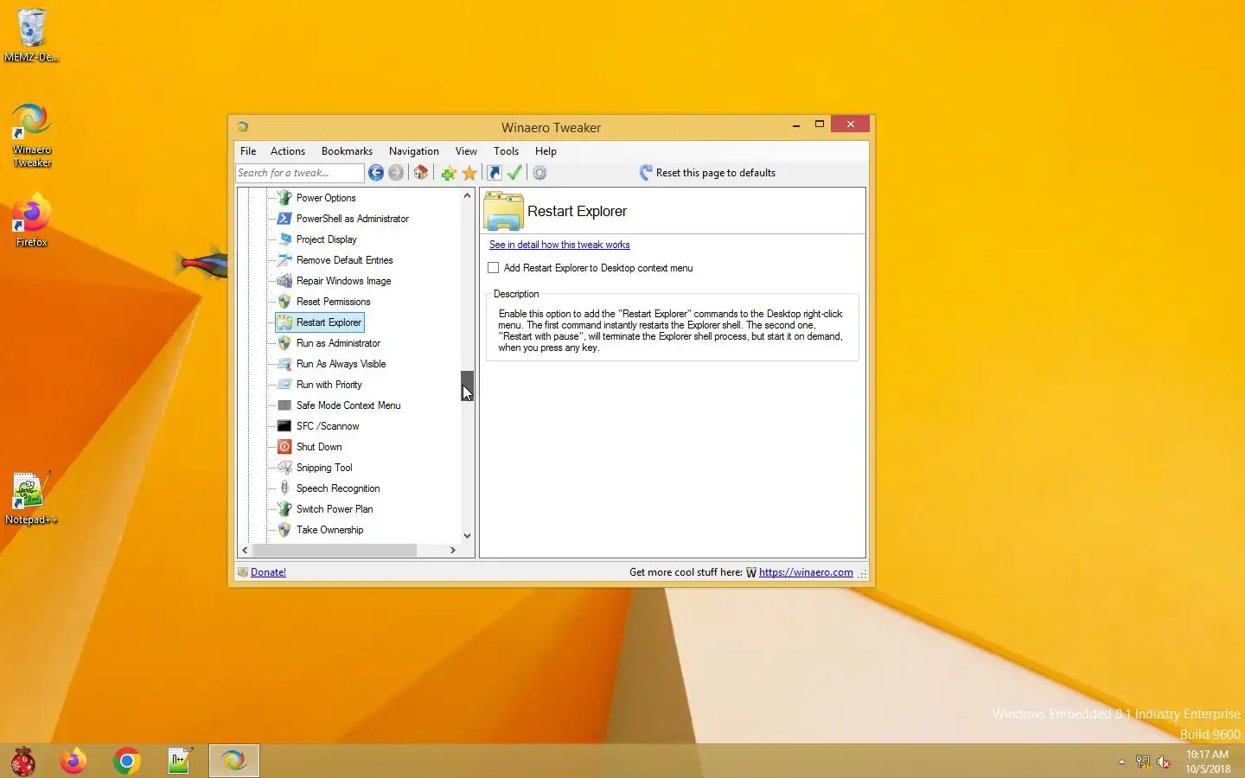
Task: Click the SFC /Scannow console icon
Action: coord(284,426)
